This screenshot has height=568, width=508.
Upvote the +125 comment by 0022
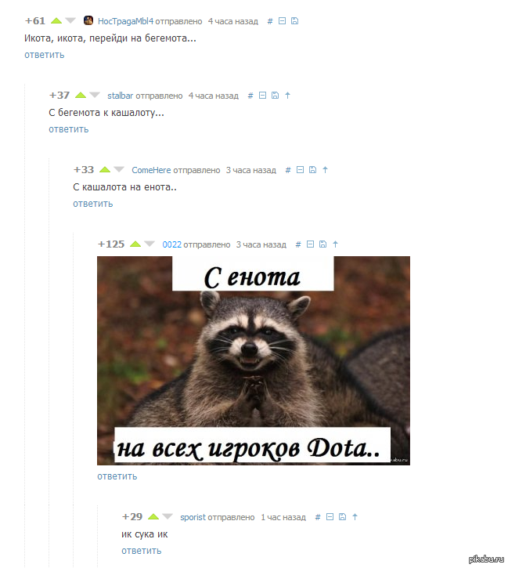[135, 244]
